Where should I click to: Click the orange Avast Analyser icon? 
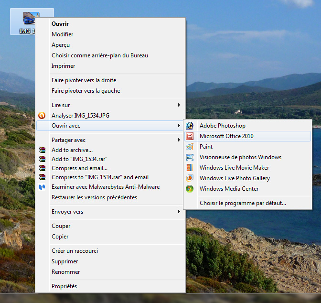click(x=43, y=116)
